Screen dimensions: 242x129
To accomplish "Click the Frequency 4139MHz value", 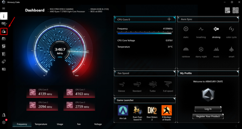I will (168, 29).
